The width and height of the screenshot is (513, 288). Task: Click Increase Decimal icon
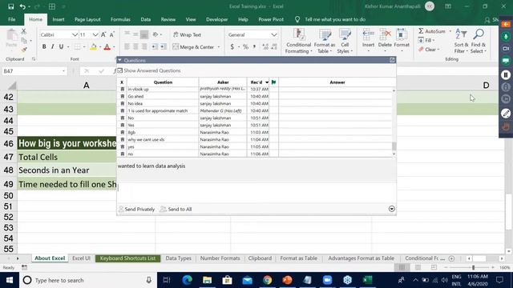265,47
